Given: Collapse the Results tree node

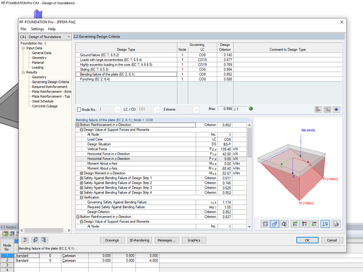Looking at the screenshot, I should (23, 73).
